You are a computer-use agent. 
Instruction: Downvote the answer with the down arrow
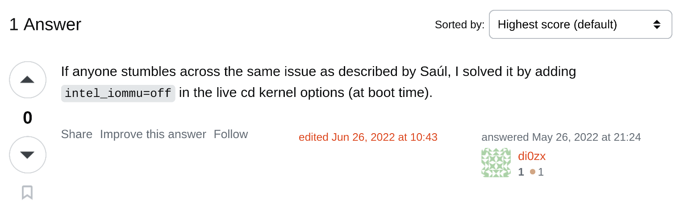click(27, 155)
